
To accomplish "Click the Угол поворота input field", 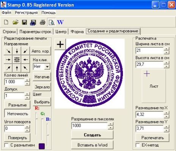I will (x=14, y=128).
